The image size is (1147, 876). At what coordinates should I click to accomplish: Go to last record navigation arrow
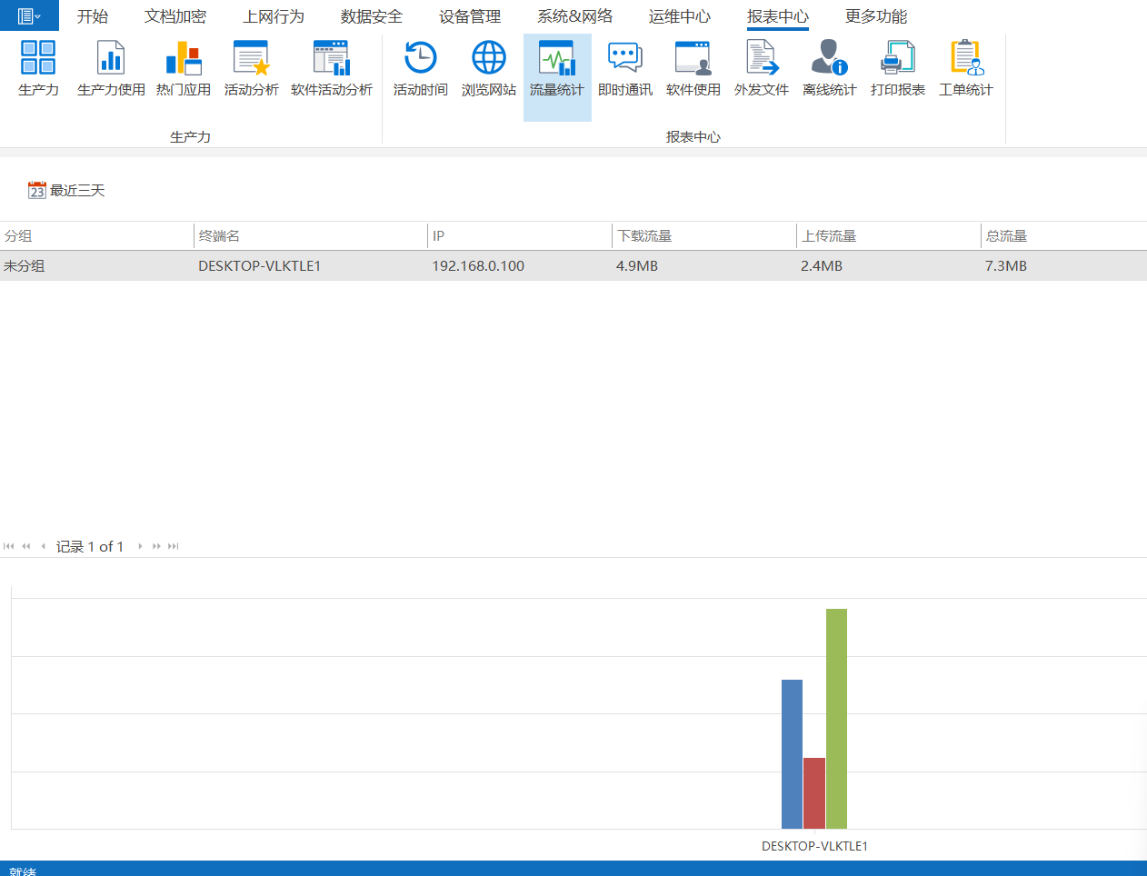coord(174,546)
